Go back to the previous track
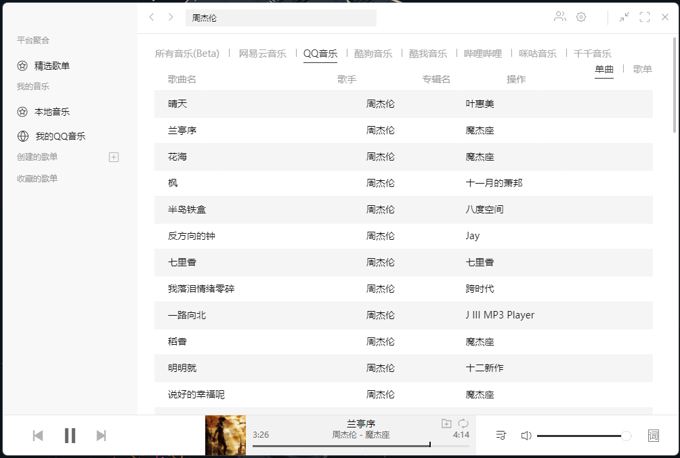680x458 pixels. [x=37, y=436]
